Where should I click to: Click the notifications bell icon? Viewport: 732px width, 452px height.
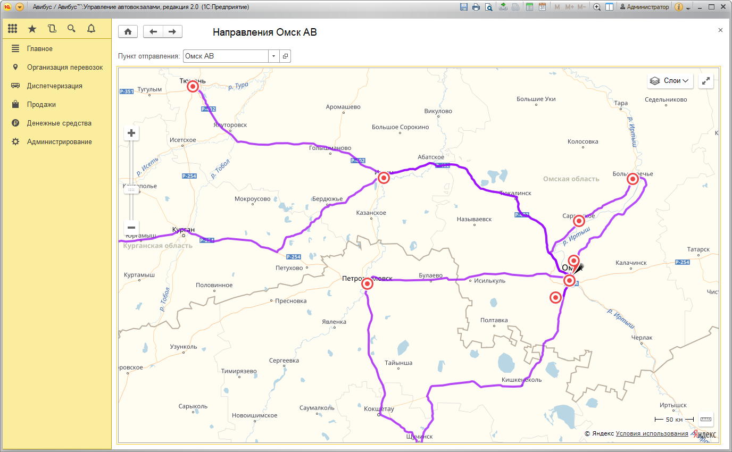click(91, 29)
